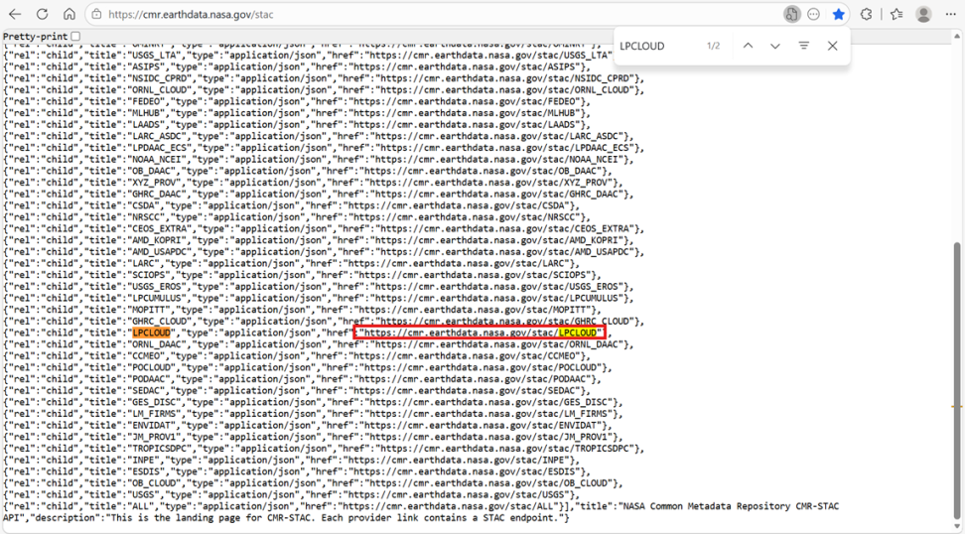Open the user profile menu
Image resolution: width=965 pixels, height=534 pixels.
coord(923,14)
